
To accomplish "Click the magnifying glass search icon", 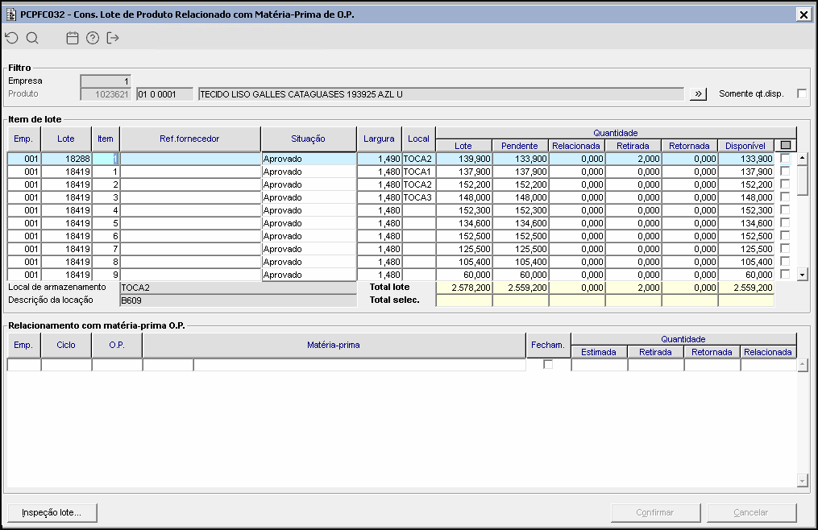I will click(x=32, y=38).
